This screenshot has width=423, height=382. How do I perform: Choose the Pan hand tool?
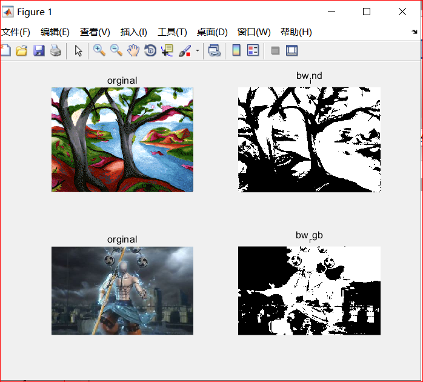[x=133, y=50]
